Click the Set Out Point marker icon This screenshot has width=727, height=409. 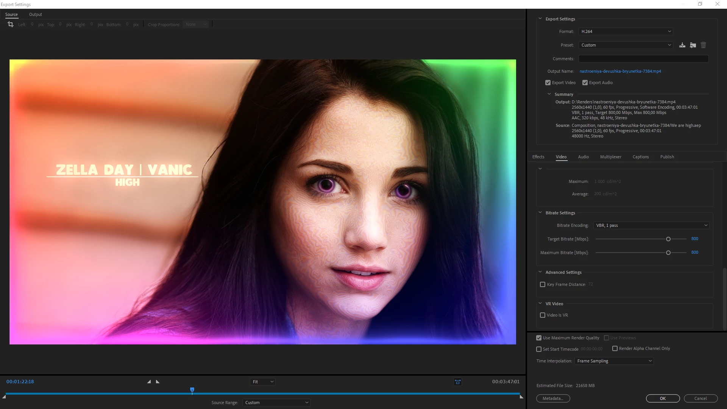point(158,382)
